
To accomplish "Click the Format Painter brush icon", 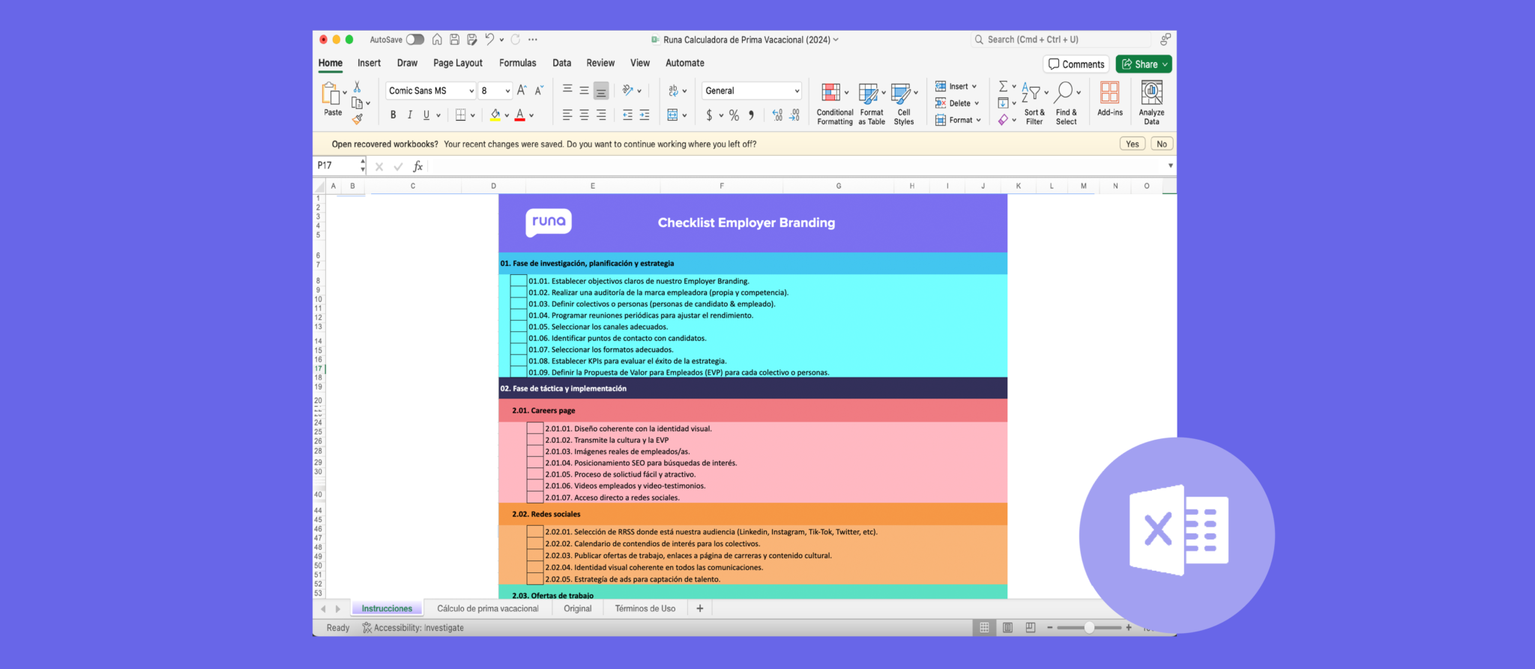I will [x=358, y=119].
